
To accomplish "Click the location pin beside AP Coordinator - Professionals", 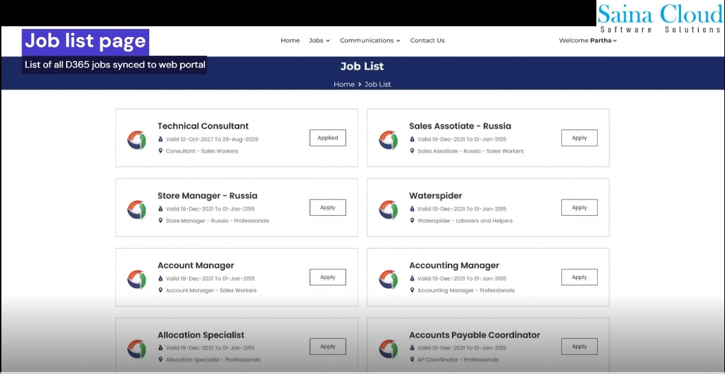I will (x=412, y=360).
